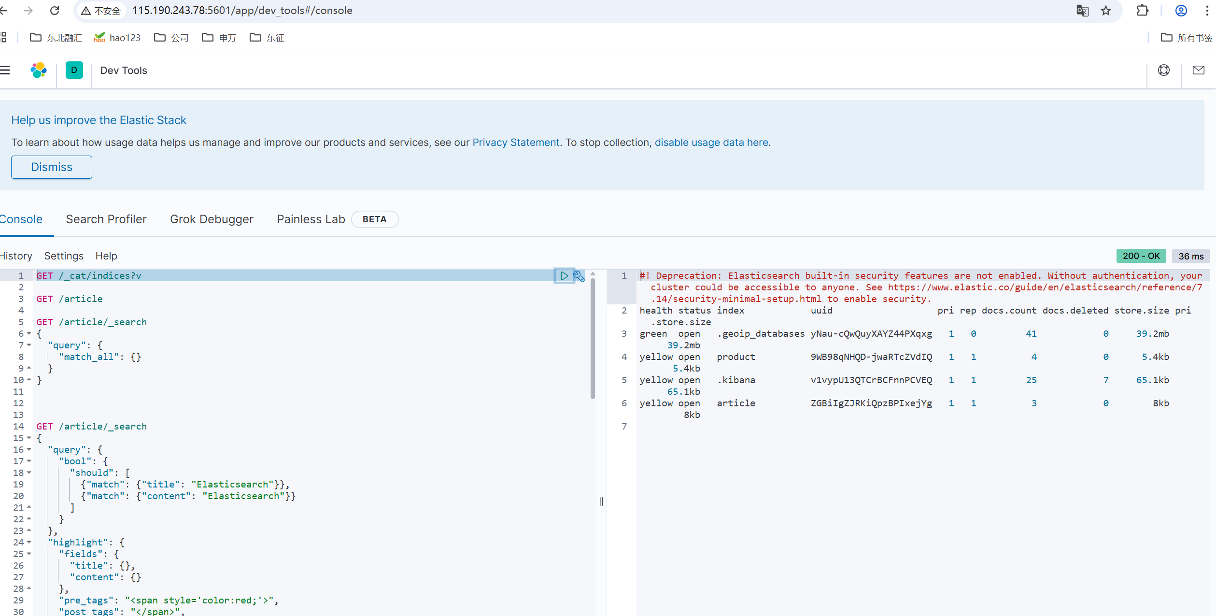Dismiss the usage data banner
The height and width of the screenshot is (616, 1216).
[52, 167]
